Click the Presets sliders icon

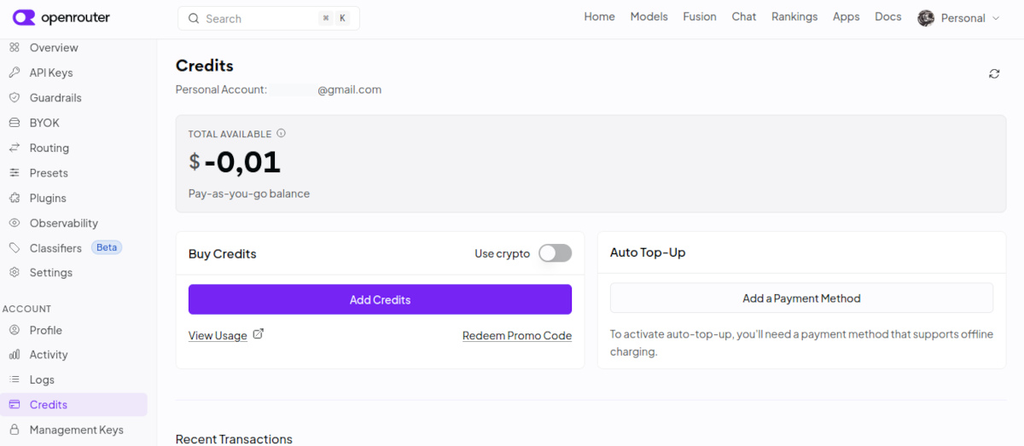coord(14,172)
